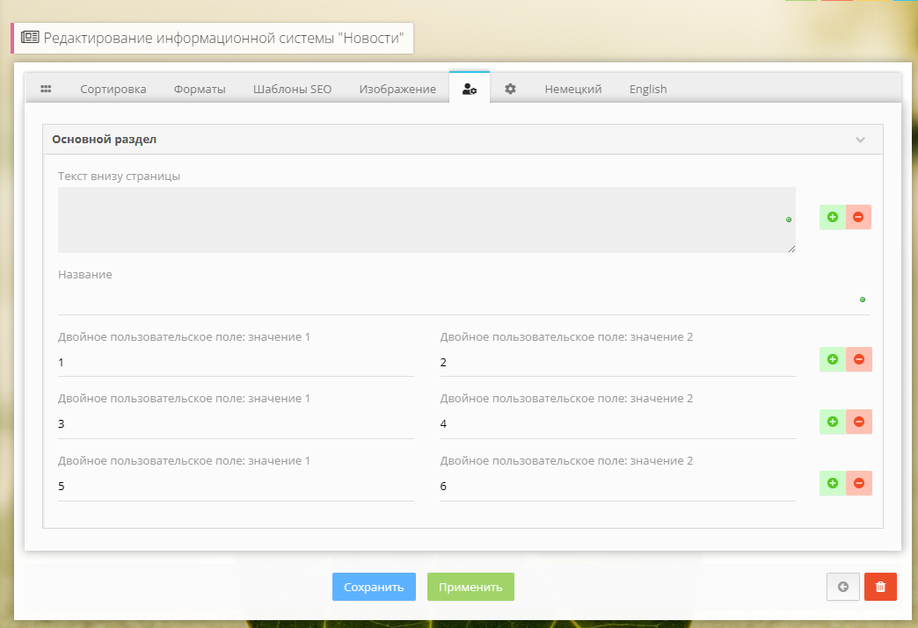Image resolution: width=918 pixels, height=628 pixels.
Task: Click the field containing value 4
Action: click(617, 424)
